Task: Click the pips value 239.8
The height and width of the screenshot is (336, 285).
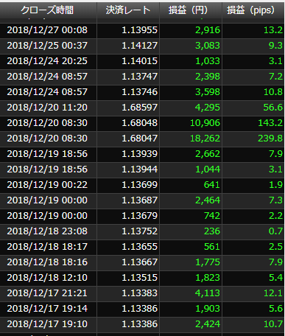Action: [x=270, y=139]
